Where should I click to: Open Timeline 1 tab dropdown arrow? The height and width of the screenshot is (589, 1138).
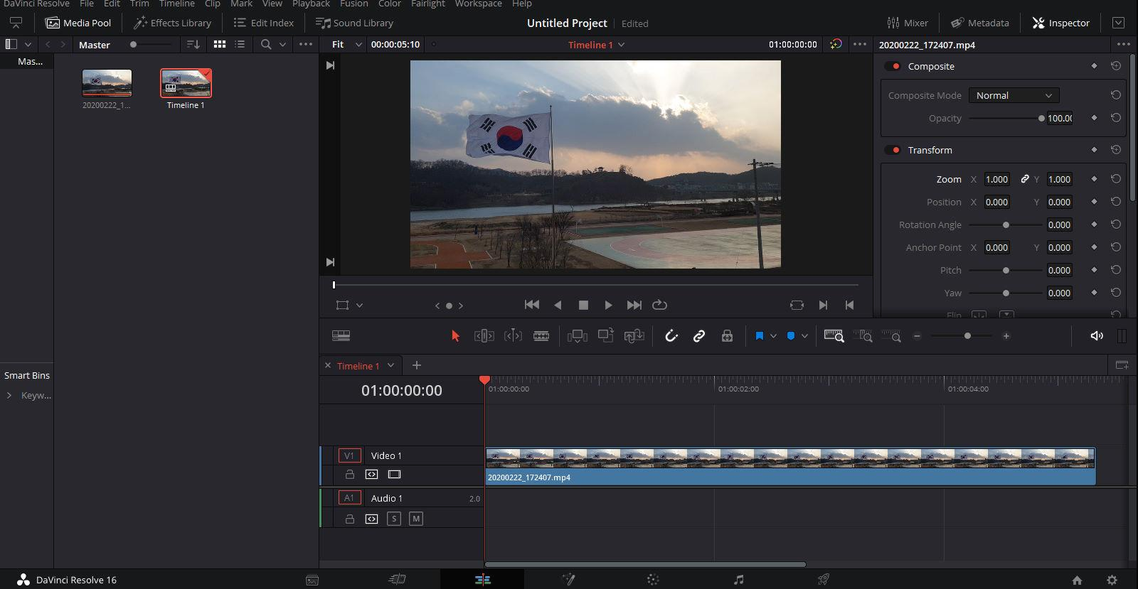tap(390, 365)
